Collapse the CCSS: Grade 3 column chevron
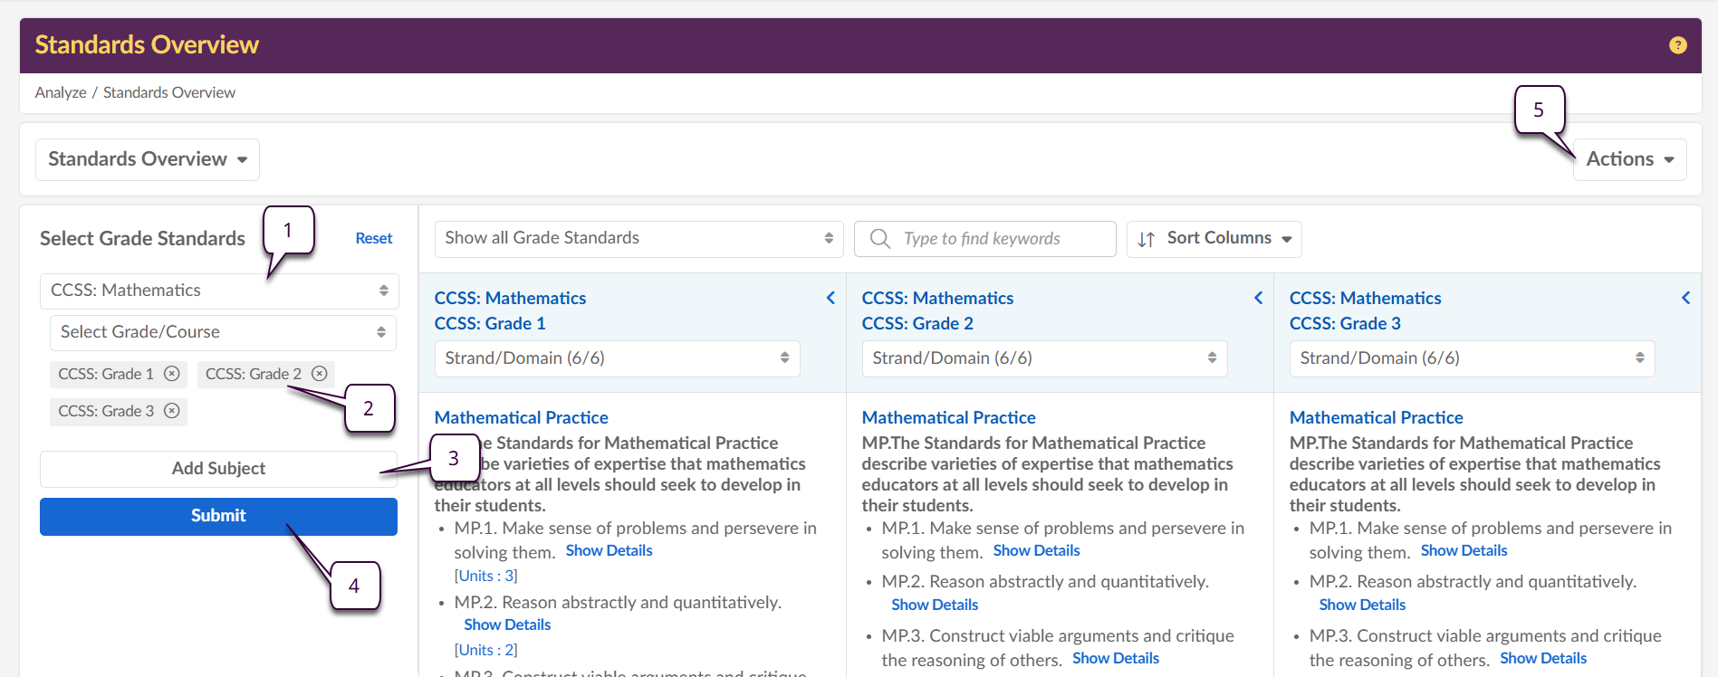This screenshot has width=1718, height=677. (1685, 298)
